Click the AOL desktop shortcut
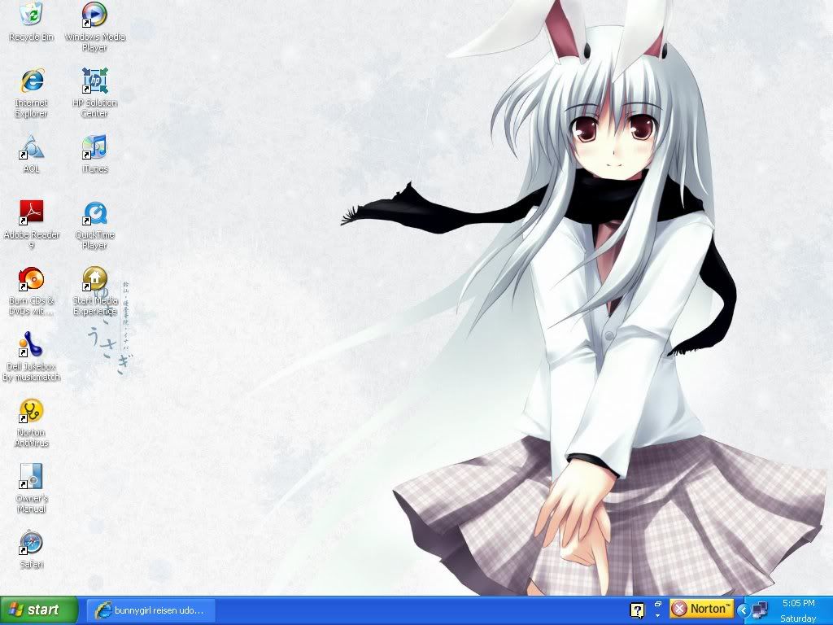 (x=31, y=148)
